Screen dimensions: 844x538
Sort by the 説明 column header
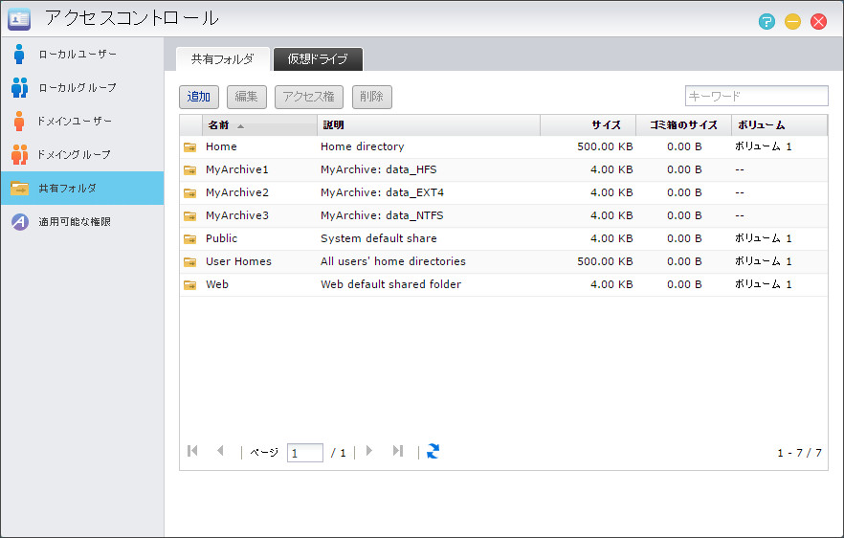pyautogui.click(x=429, y=125)
